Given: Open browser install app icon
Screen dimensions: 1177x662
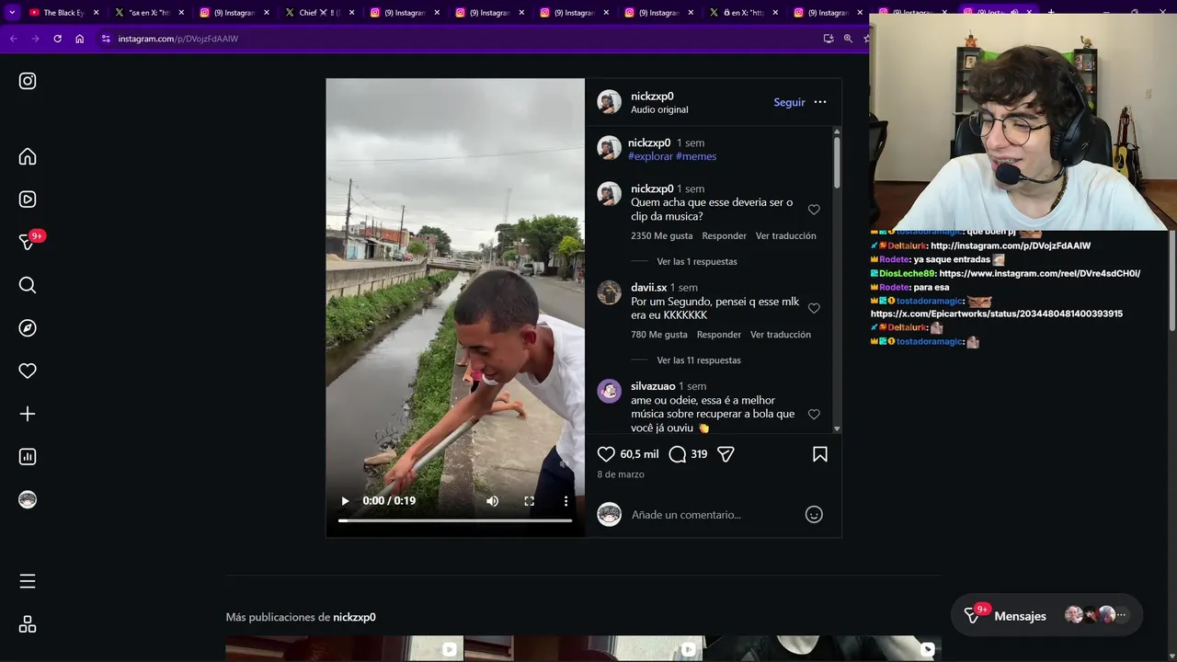Looking at the screenshot, I should [x=828, y=39].
